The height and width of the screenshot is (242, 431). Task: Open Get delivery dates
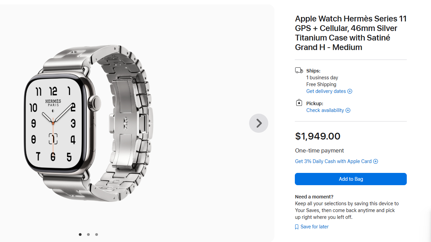326,91
